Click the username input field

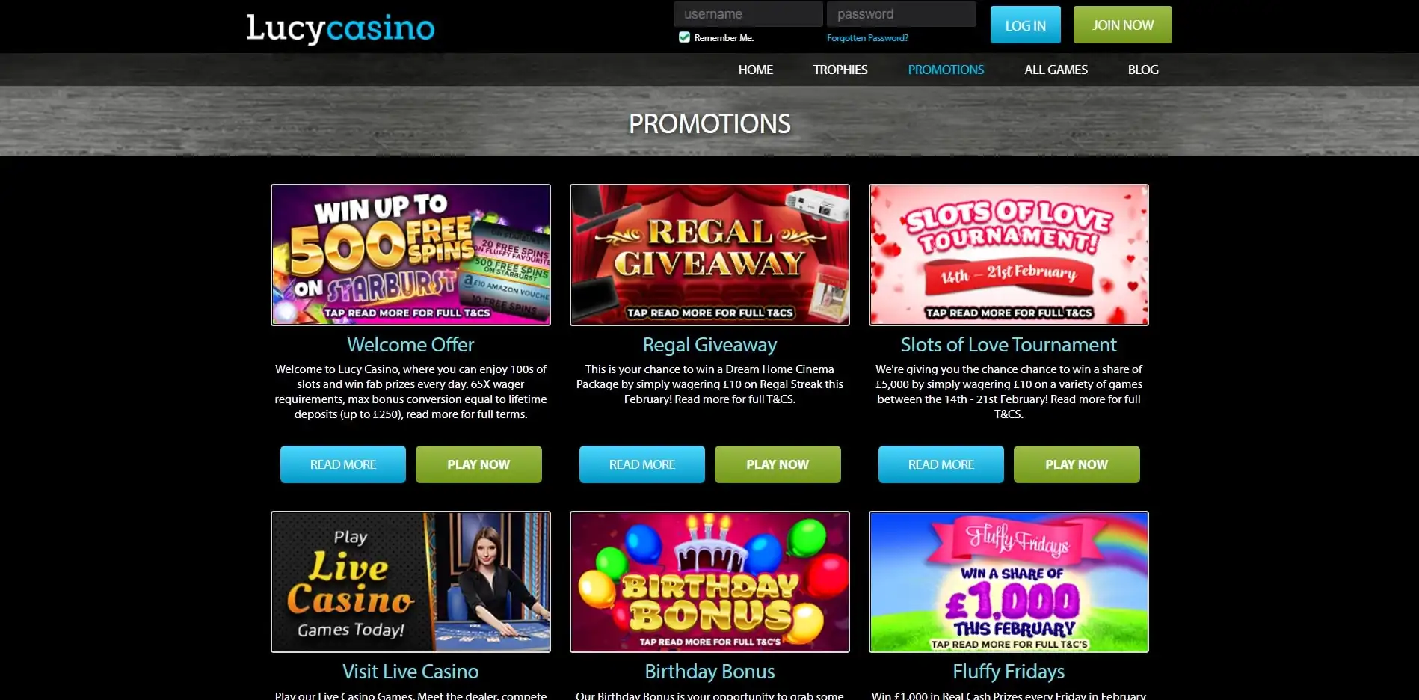748,14
